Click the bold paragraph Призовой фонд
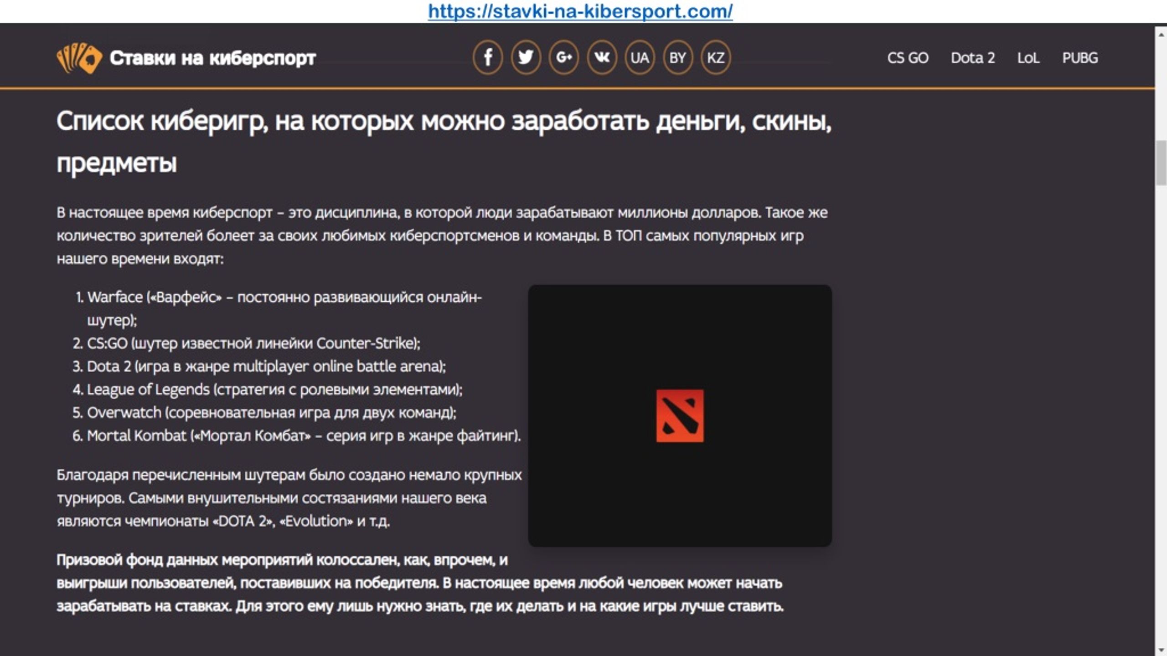This screenshot has width=1167, height=656. click(x=420, y=583)
